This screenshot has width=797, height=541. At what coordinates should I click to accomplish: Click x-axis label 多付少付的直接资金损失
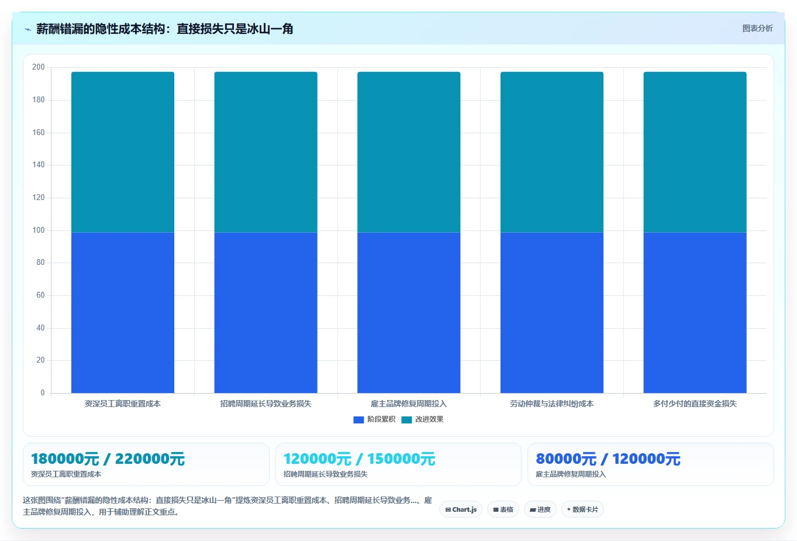(695, 404)
